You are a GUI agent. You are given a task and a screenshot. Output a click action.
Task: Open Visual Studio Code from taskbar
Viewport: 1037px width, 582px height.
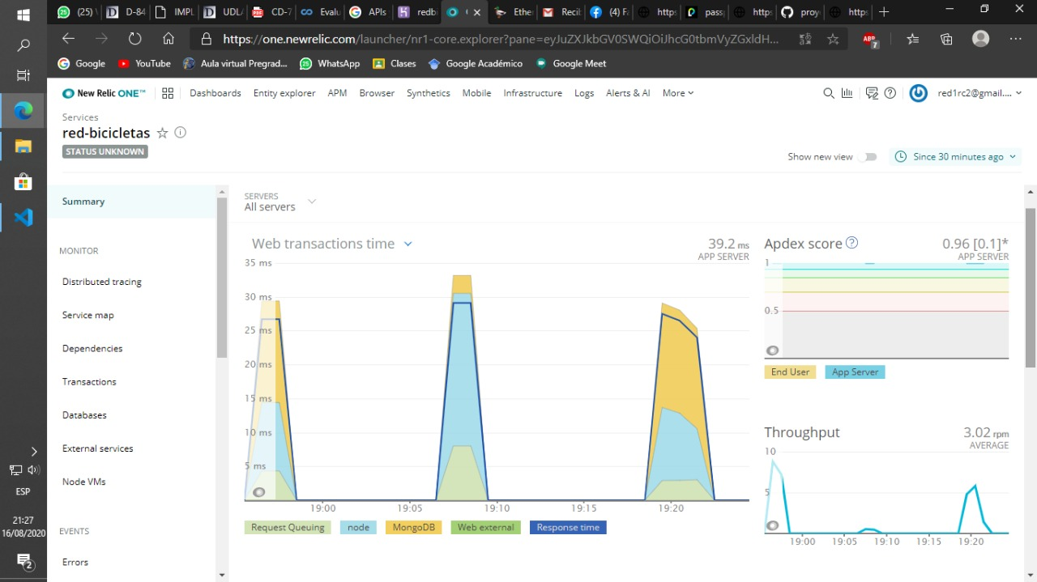coord(23,217)
